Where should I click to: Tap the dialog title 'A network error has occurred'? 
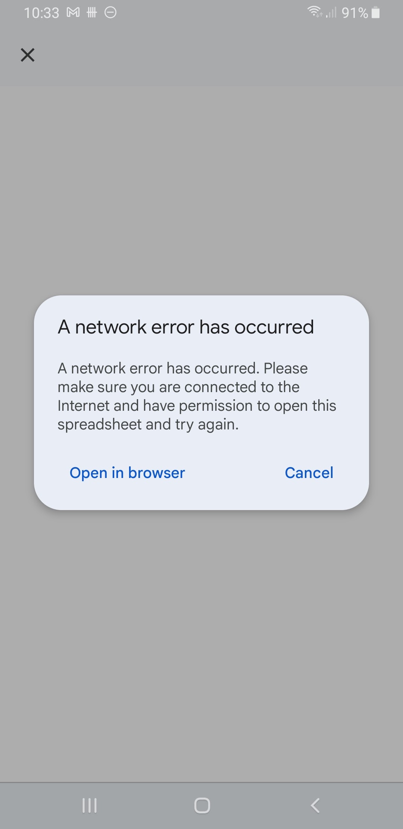coord(186,327)
